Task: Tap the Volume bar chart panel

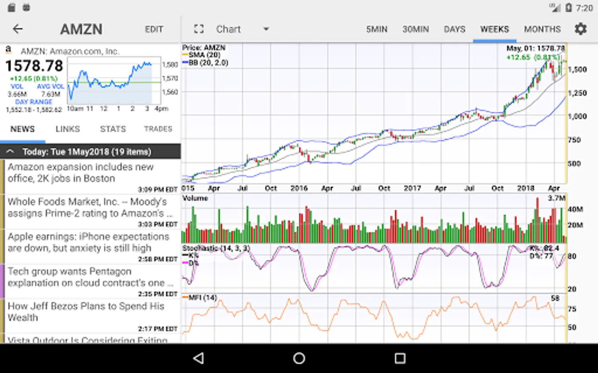Action: (x=374, y=218)
